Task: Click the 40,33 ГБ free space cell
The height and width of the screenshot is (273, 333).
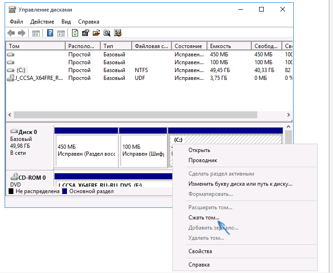Action: click(264, 70)
